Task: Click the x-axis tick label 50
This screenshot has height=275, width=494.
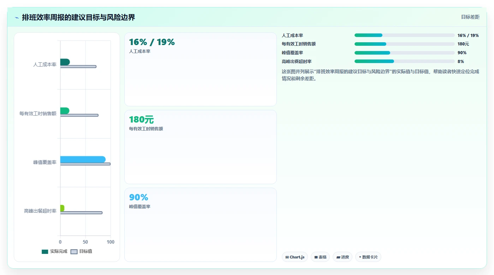Action: tap(85, 242)
